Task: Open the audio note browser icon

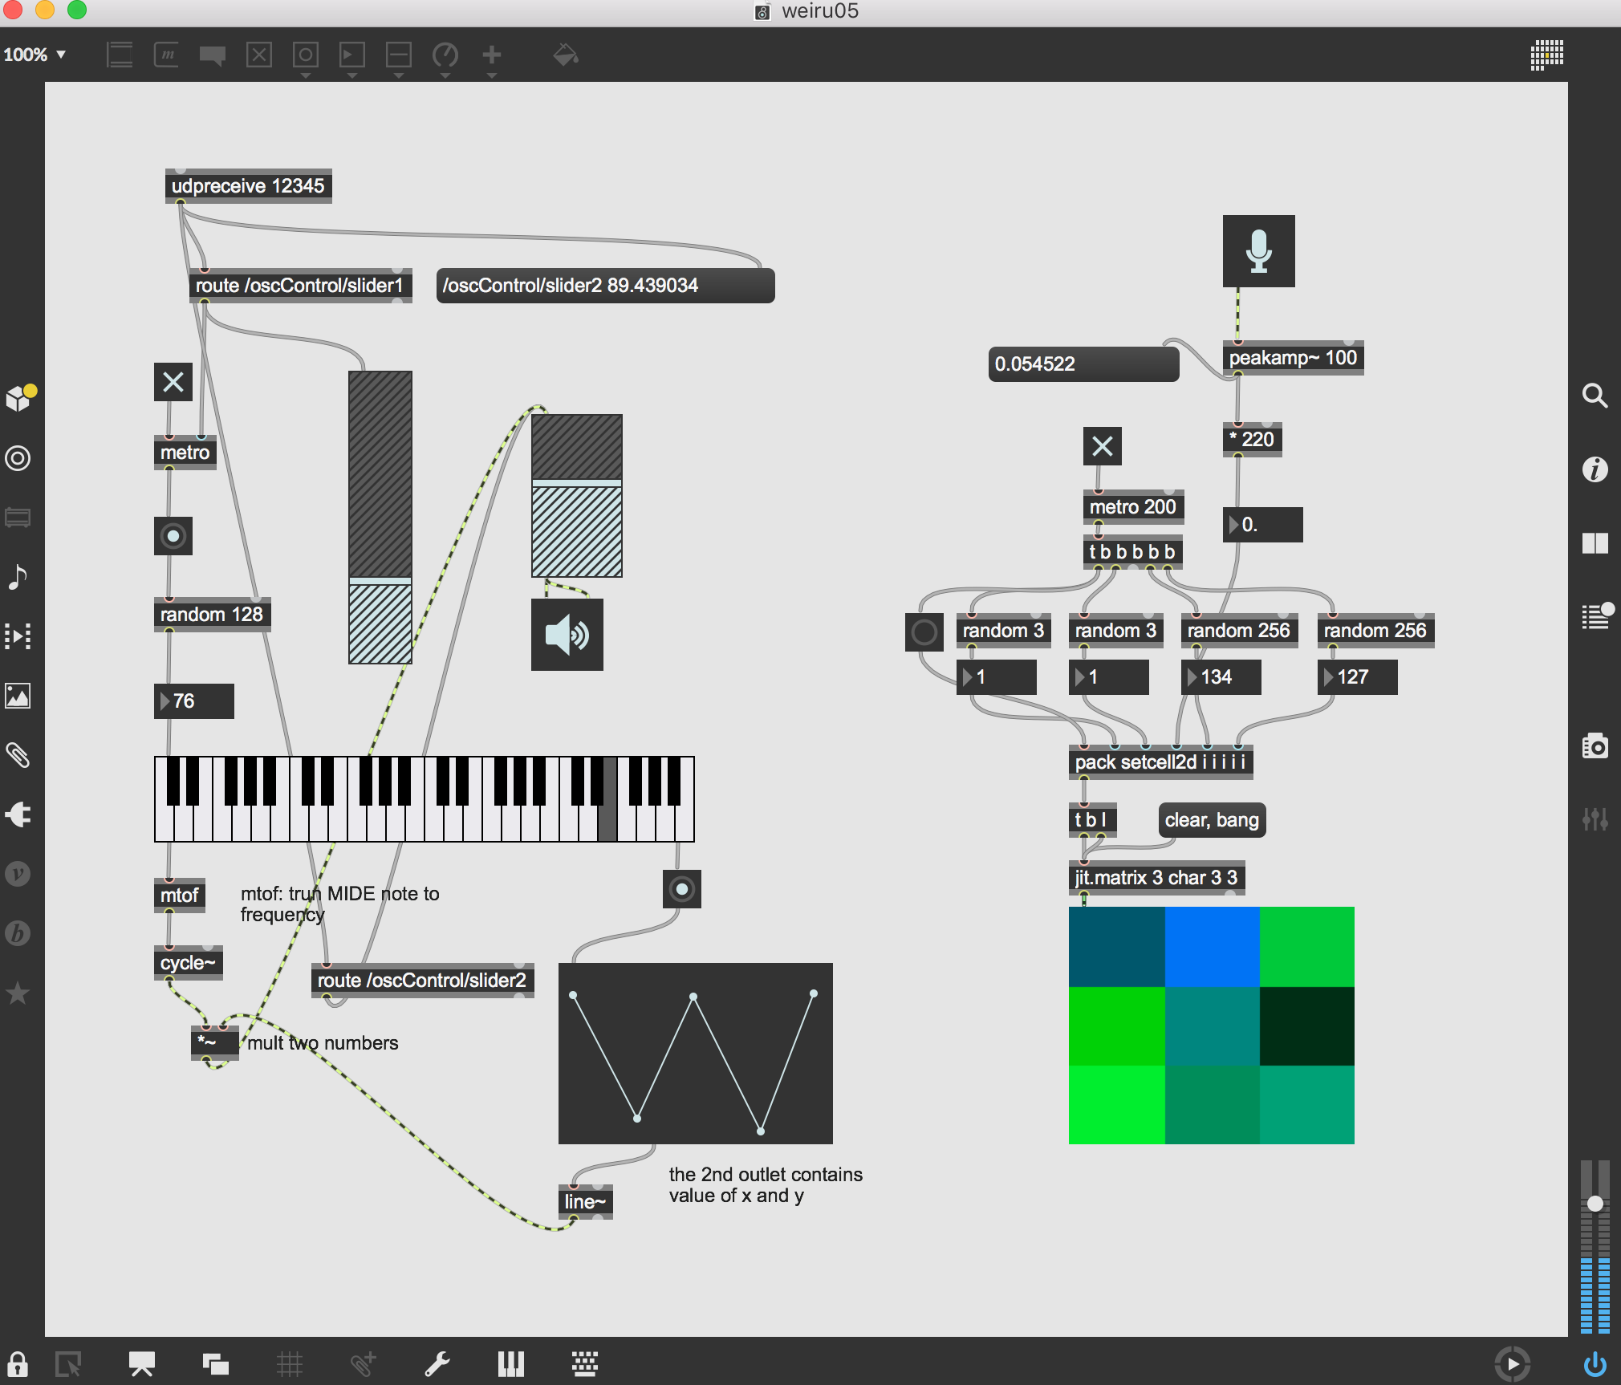Action: point(18,577)
